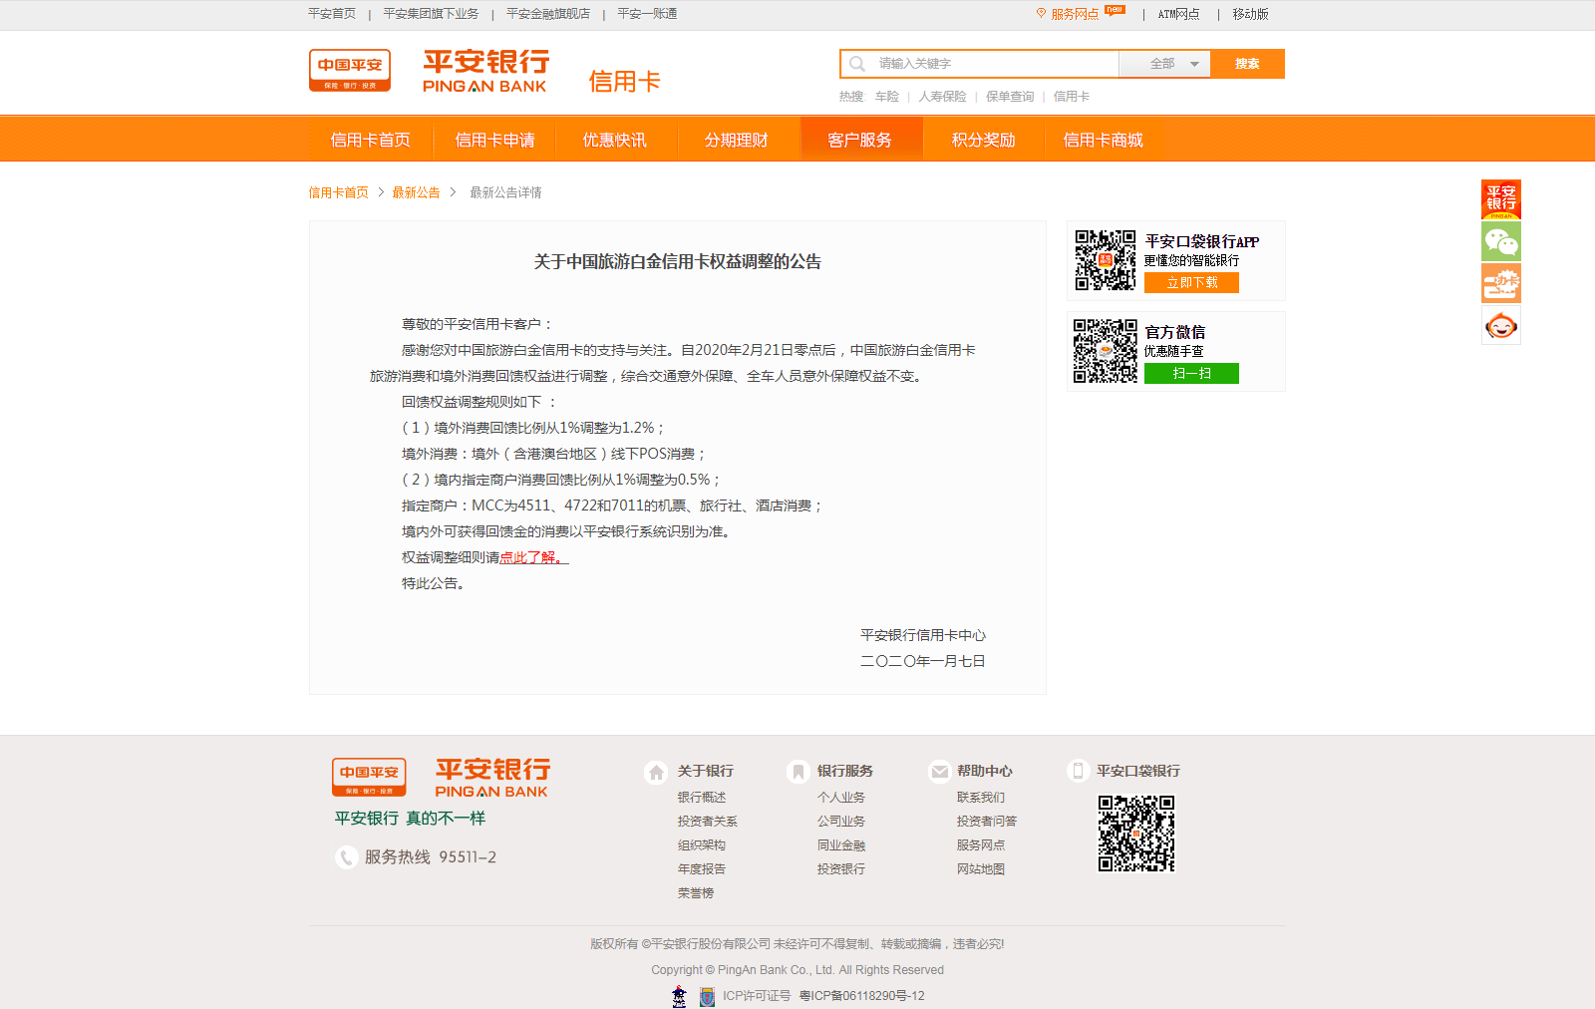Click the 立即下载 download button

tap(1191, 283)
